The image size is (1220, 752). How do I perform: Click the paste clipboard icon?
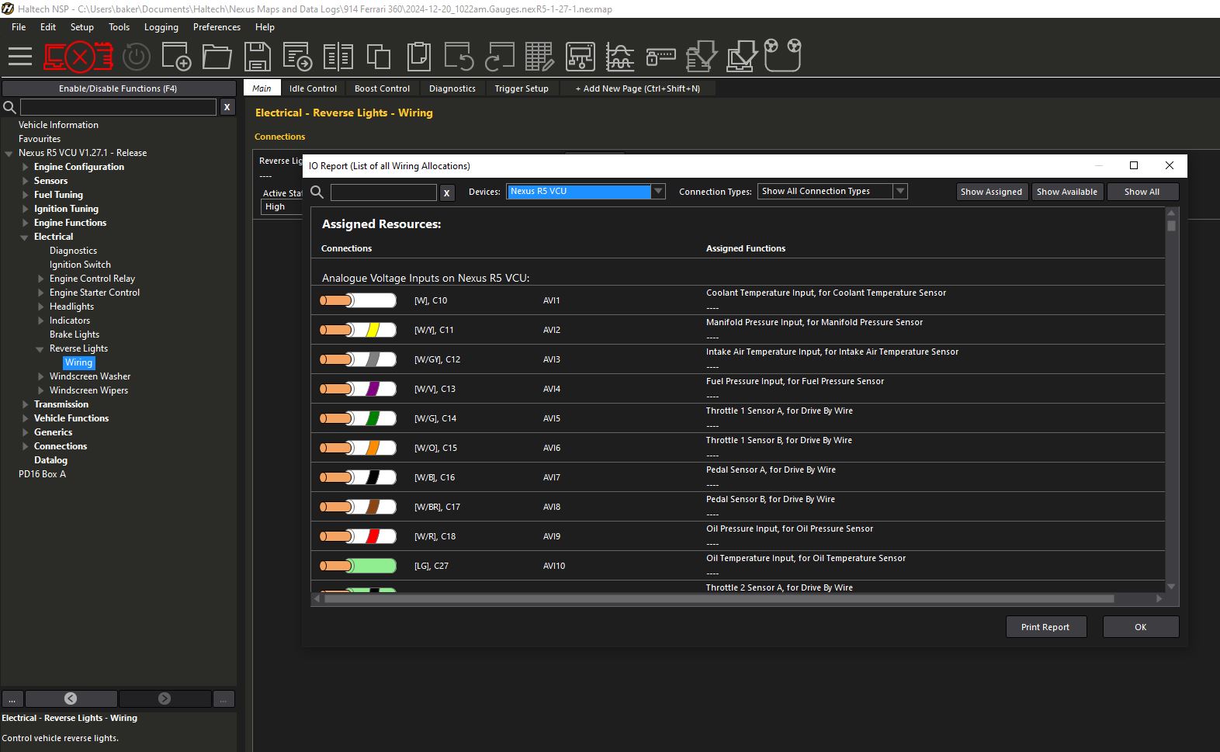pyautogui.click(x=418, y=57)
